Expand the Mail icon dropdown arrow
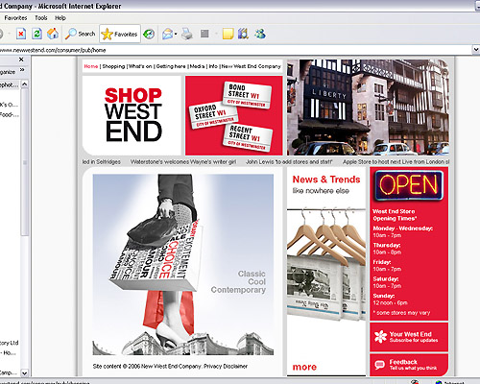 176,34
